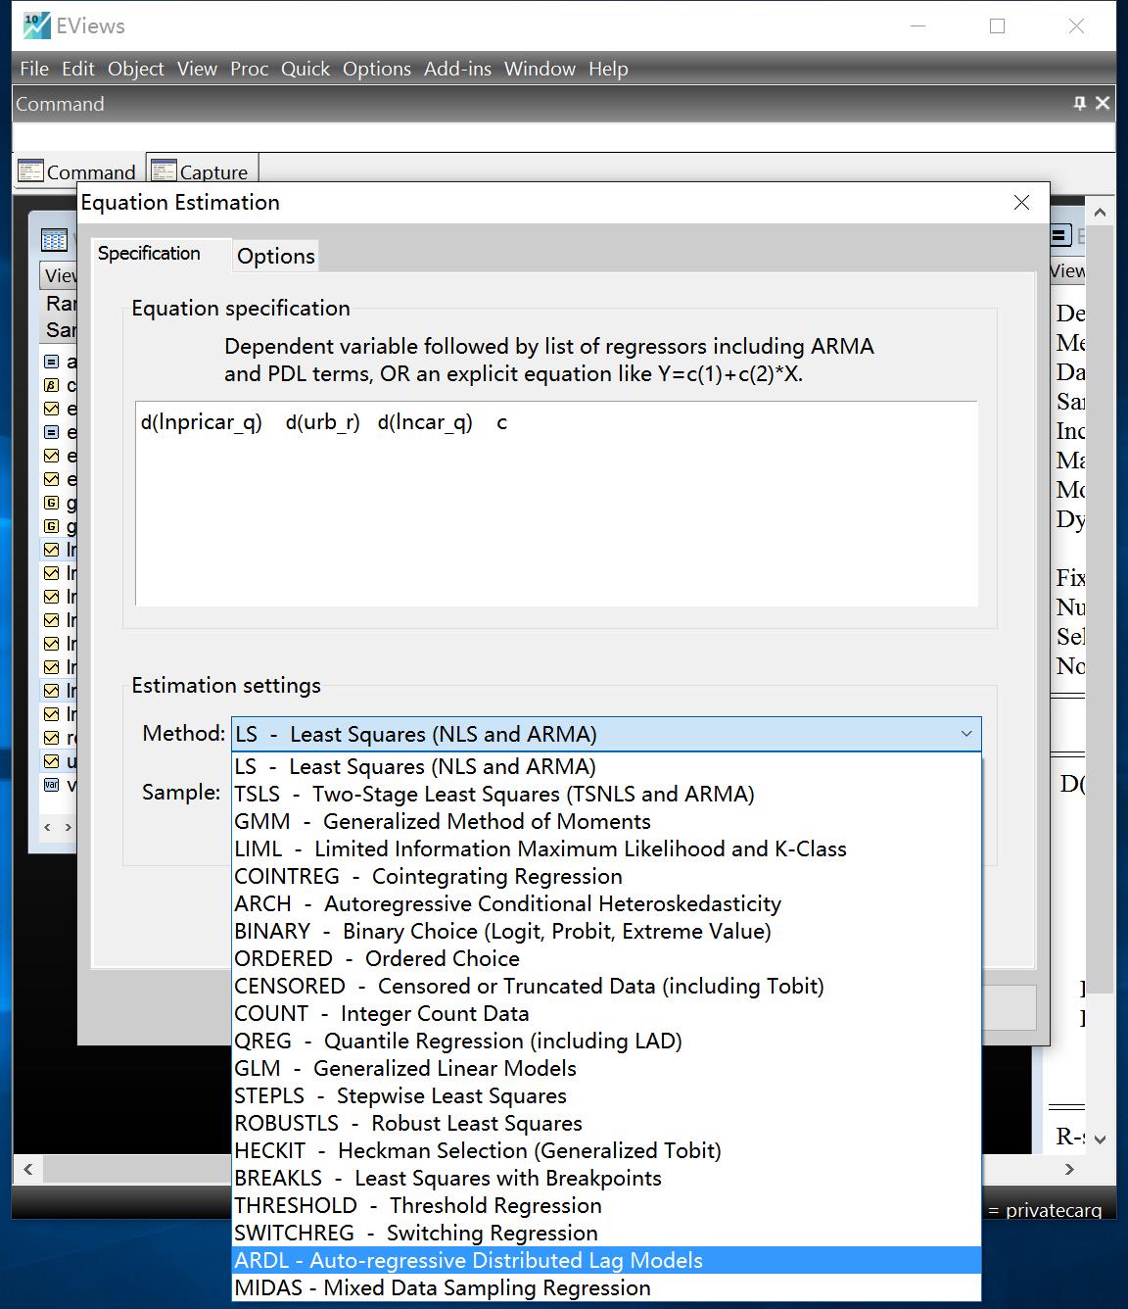Screen dimensions: 1128x1309
Task: Click workfile tab scroll-left arrow
Action: coord(47,828)
